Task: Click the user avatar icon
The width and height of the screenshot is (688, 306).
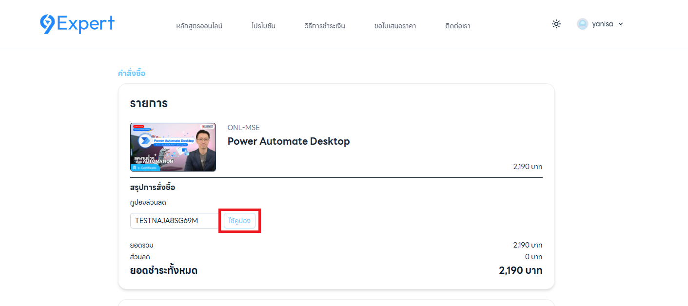Action: coord(582,24)
